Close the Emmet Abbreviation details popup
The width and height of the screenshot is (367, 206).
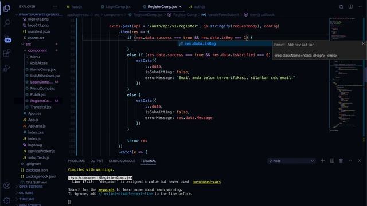coord(363,43)
